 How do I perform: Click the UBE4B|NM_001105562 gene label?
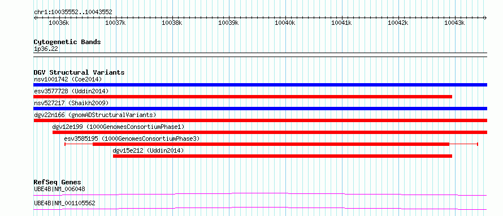(64, 203)
